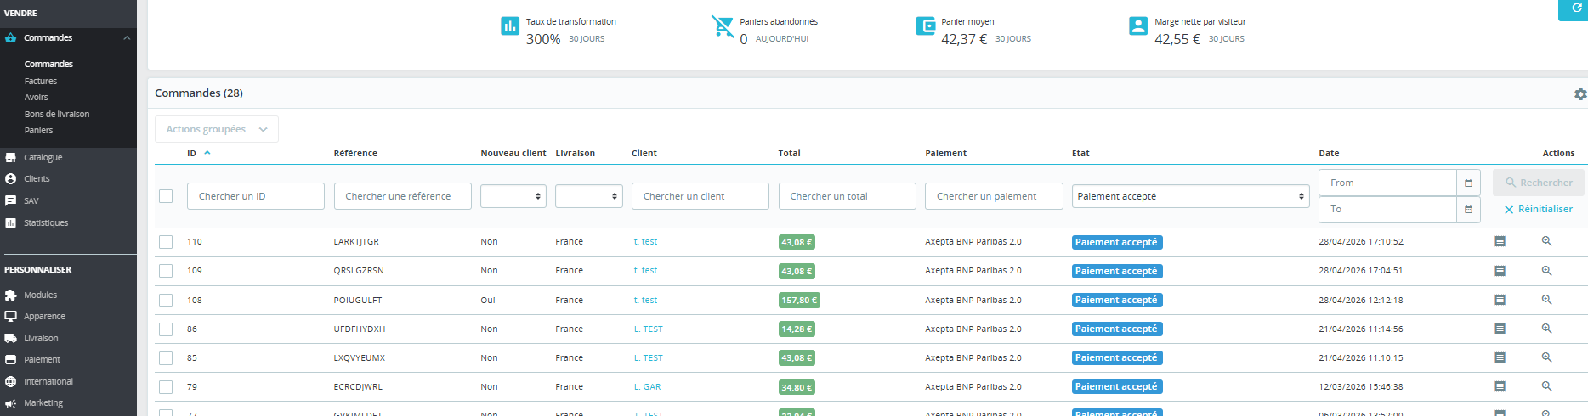Select checkbox for order 79

(166, 387)
